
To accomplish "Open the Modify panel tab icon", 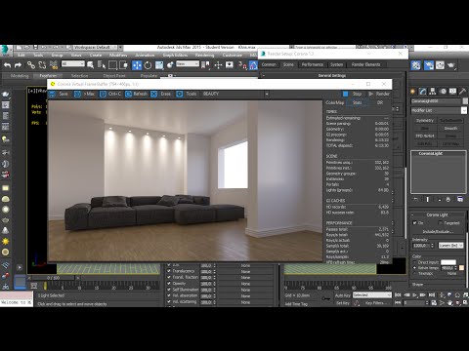I will click(423, 92).
